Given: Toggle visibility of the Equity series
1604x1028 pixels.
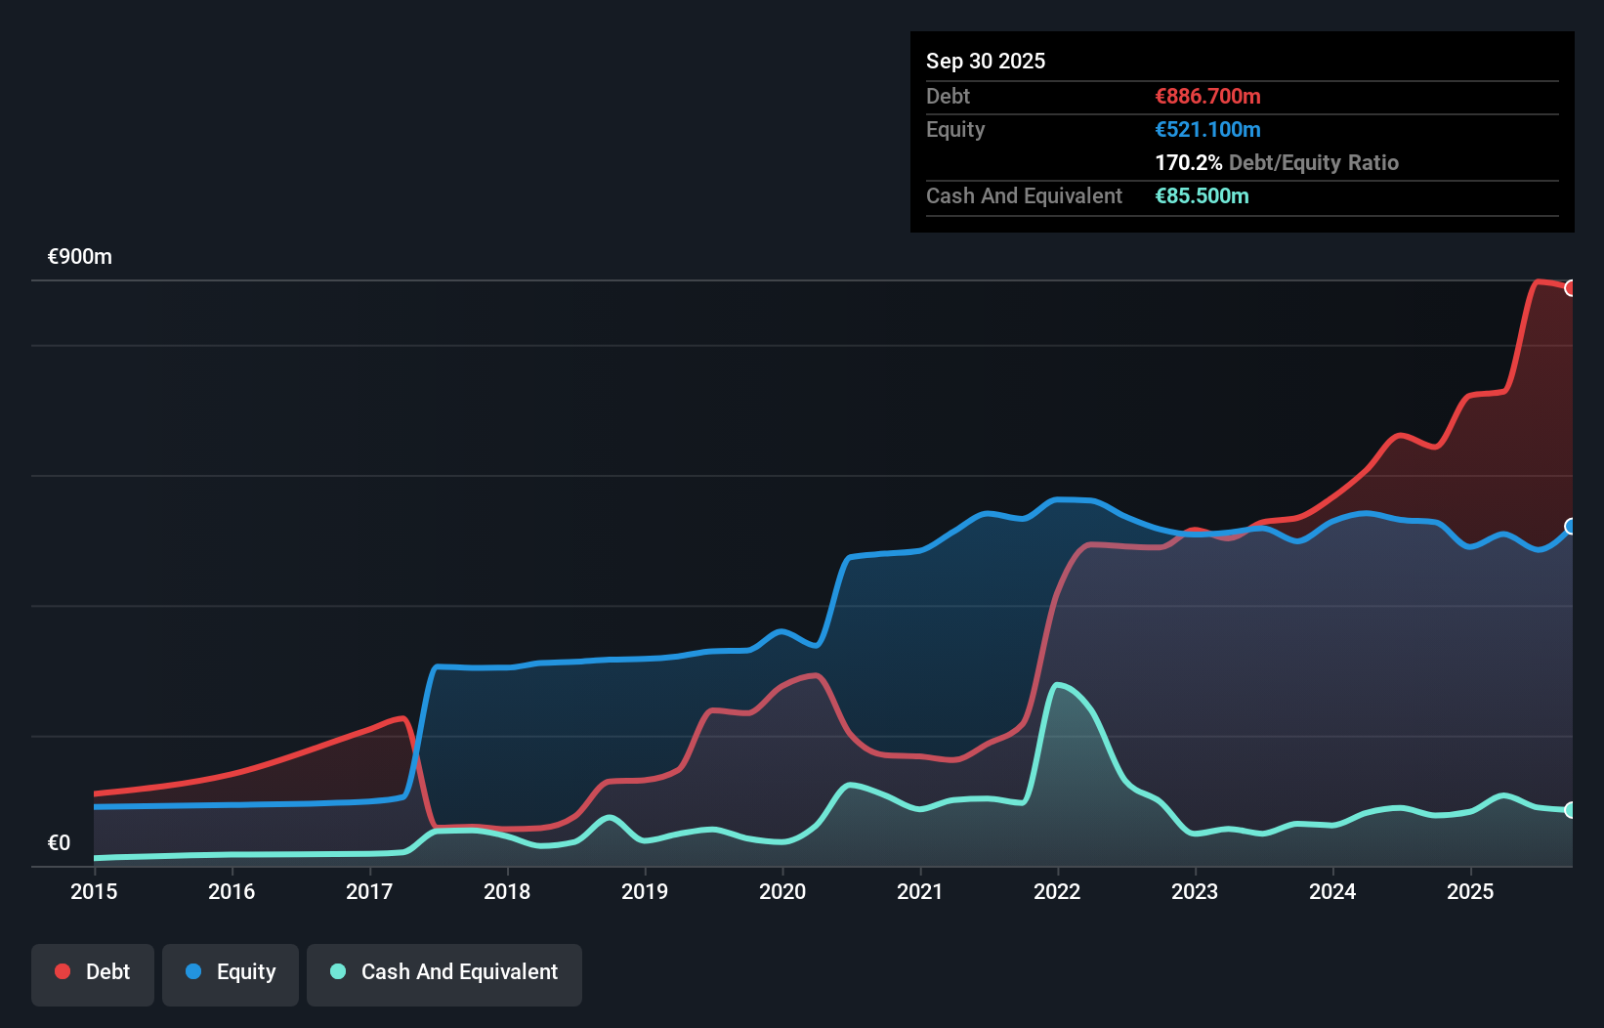Looking at the screenshot, I should point(230,972).
